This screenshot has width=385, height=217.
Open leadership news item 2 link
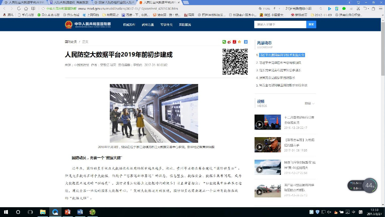[x=280, y=63]
